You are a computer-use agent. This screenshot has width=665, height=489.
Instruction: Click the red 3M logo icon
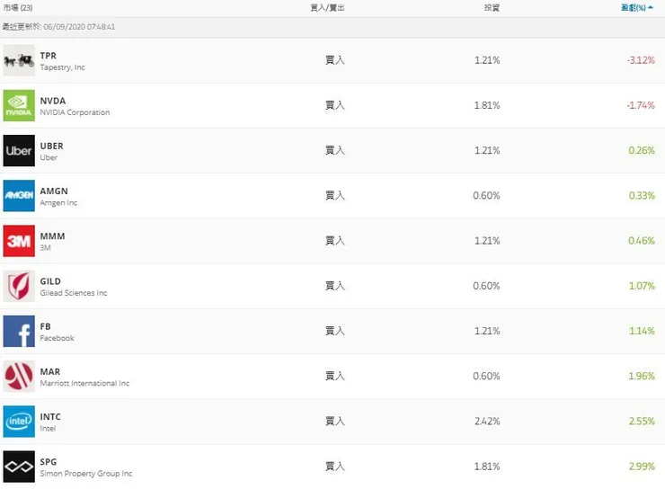(x=19, y=241)
